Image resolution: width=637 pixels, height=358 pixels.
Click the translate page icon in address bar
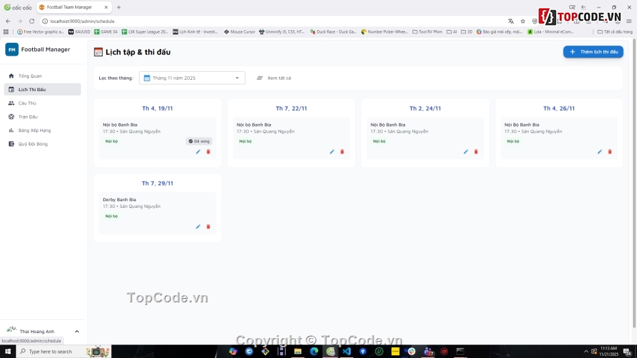(511, 21)
